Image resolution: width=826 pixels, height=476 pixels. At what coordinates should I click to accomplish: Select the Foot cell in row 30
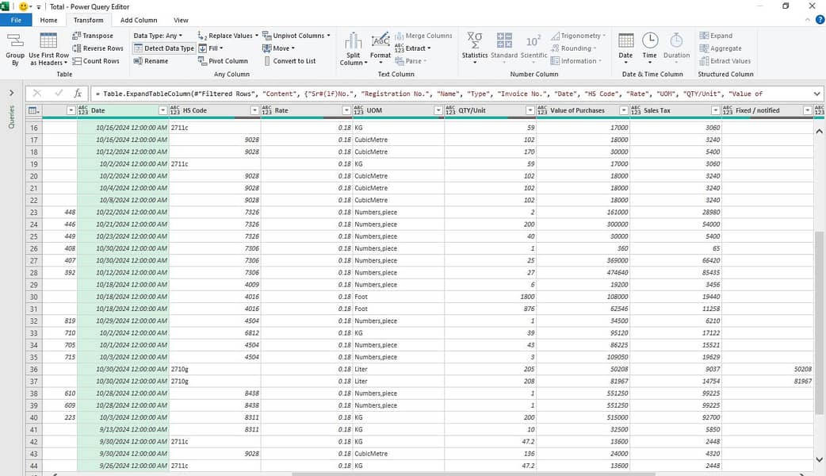398,297
